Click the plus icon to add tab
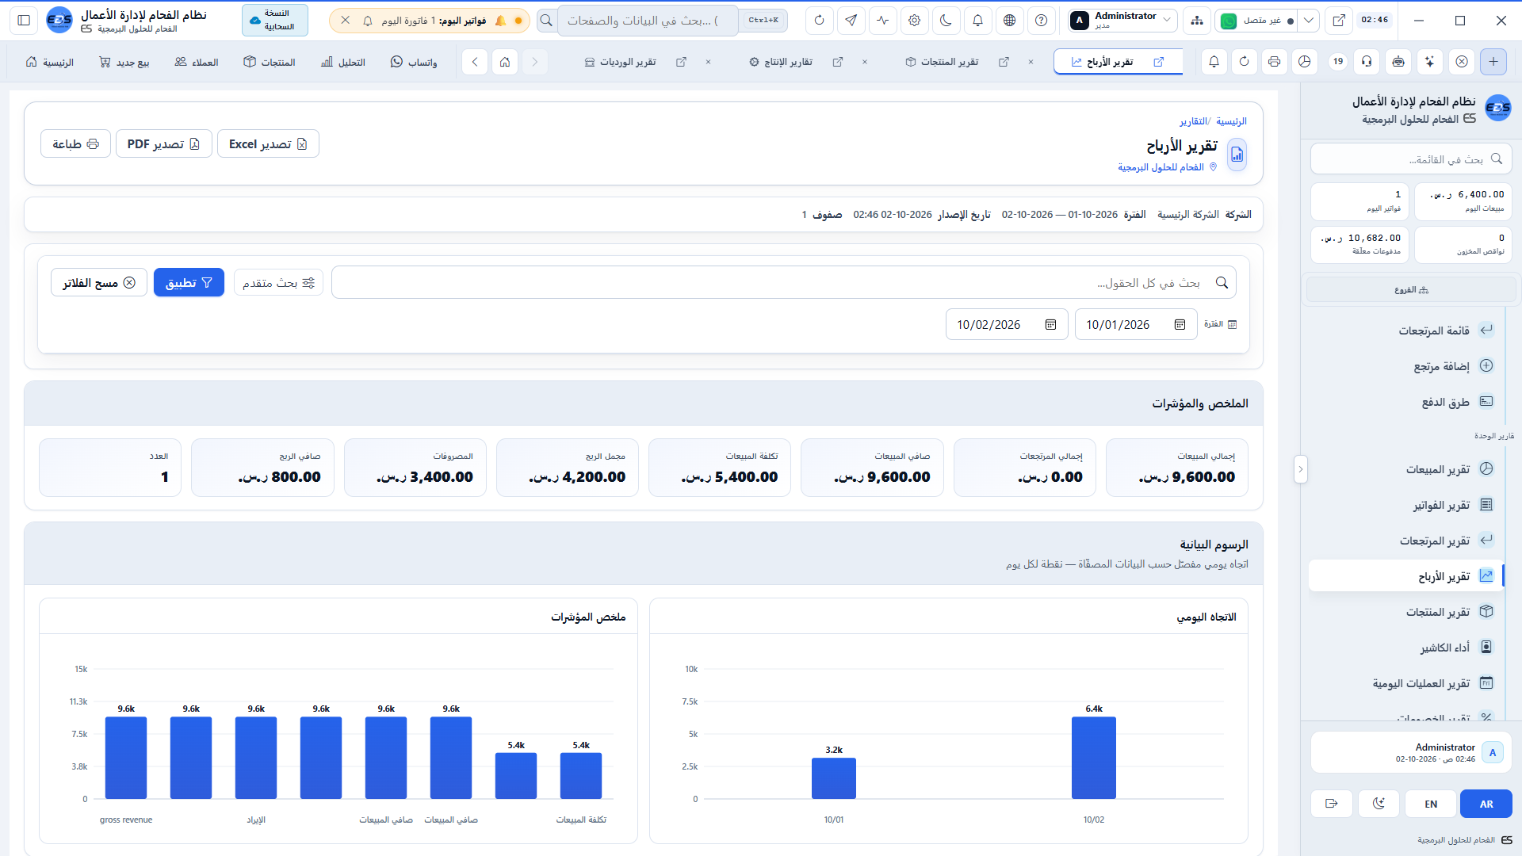1522x856 pixels. (1493, 62)
